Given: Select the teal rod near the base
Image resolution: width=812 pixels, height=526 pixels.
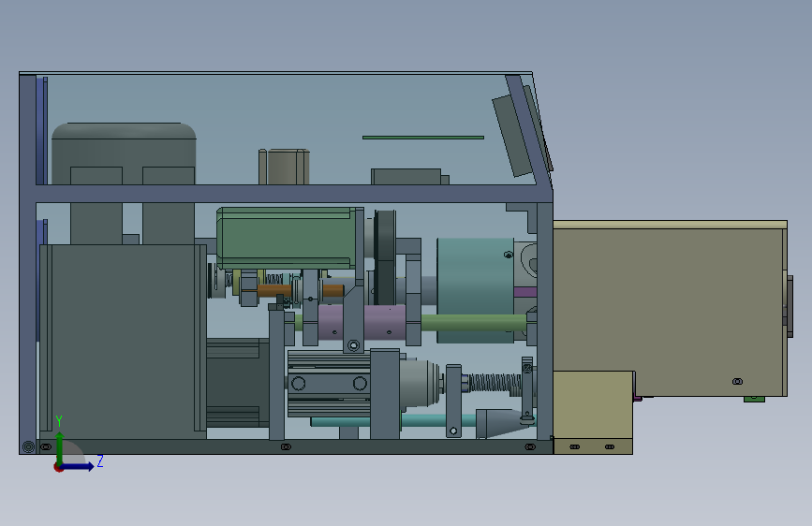Looking at the screenshot, I should point(393,421).
